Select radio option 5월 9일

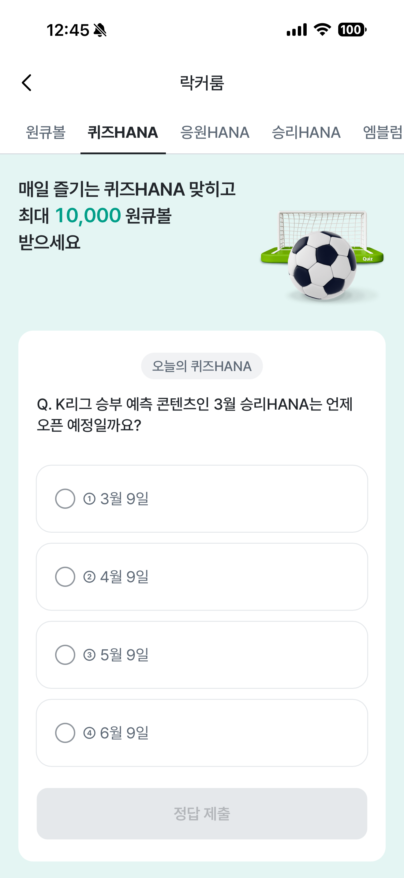coord(202,655)
